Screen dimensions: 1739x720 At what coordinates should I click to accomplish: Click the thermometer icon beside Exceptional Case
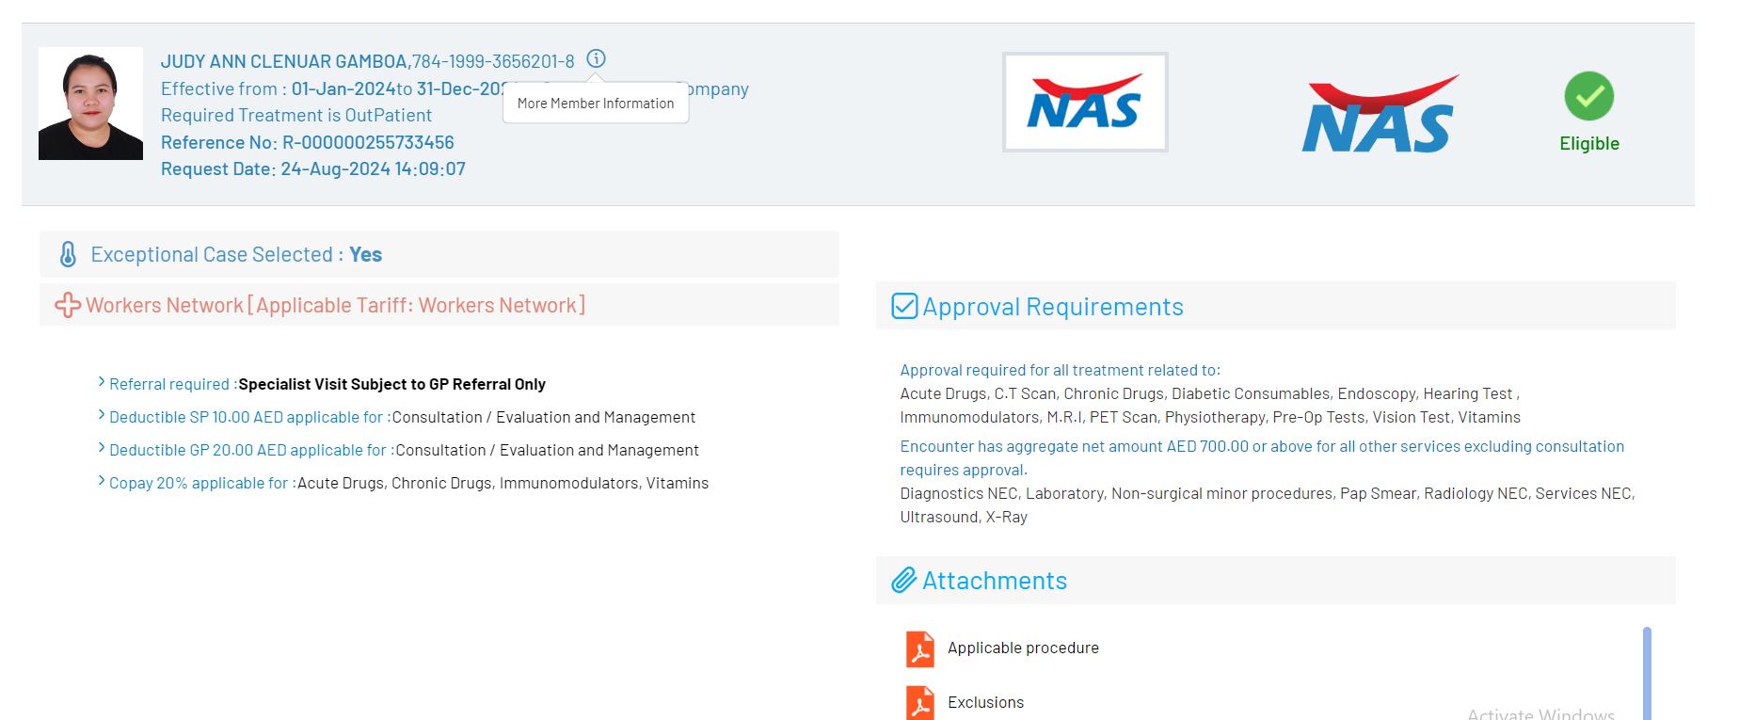pos(68,254)
